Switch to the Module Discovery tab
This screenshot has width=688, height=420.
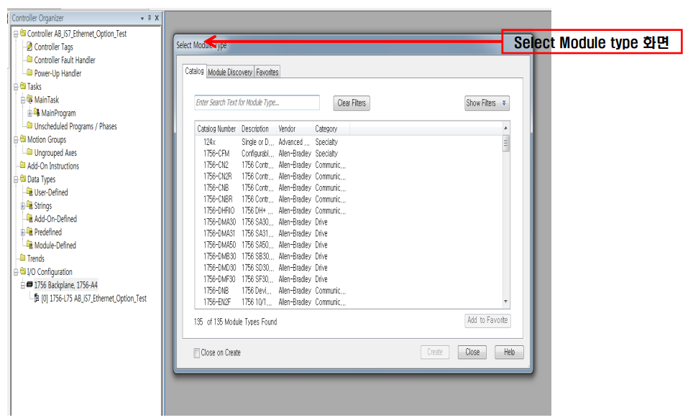click(230, 72)
